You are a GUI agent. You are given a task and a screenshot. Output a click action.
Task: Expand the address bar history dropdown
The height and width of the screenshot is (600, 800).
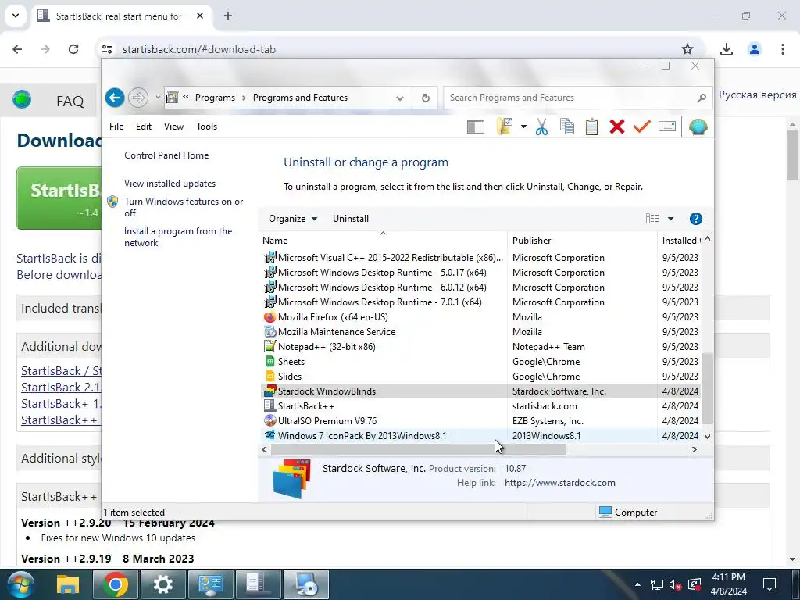pyautogui.click(x=400, y=98)
